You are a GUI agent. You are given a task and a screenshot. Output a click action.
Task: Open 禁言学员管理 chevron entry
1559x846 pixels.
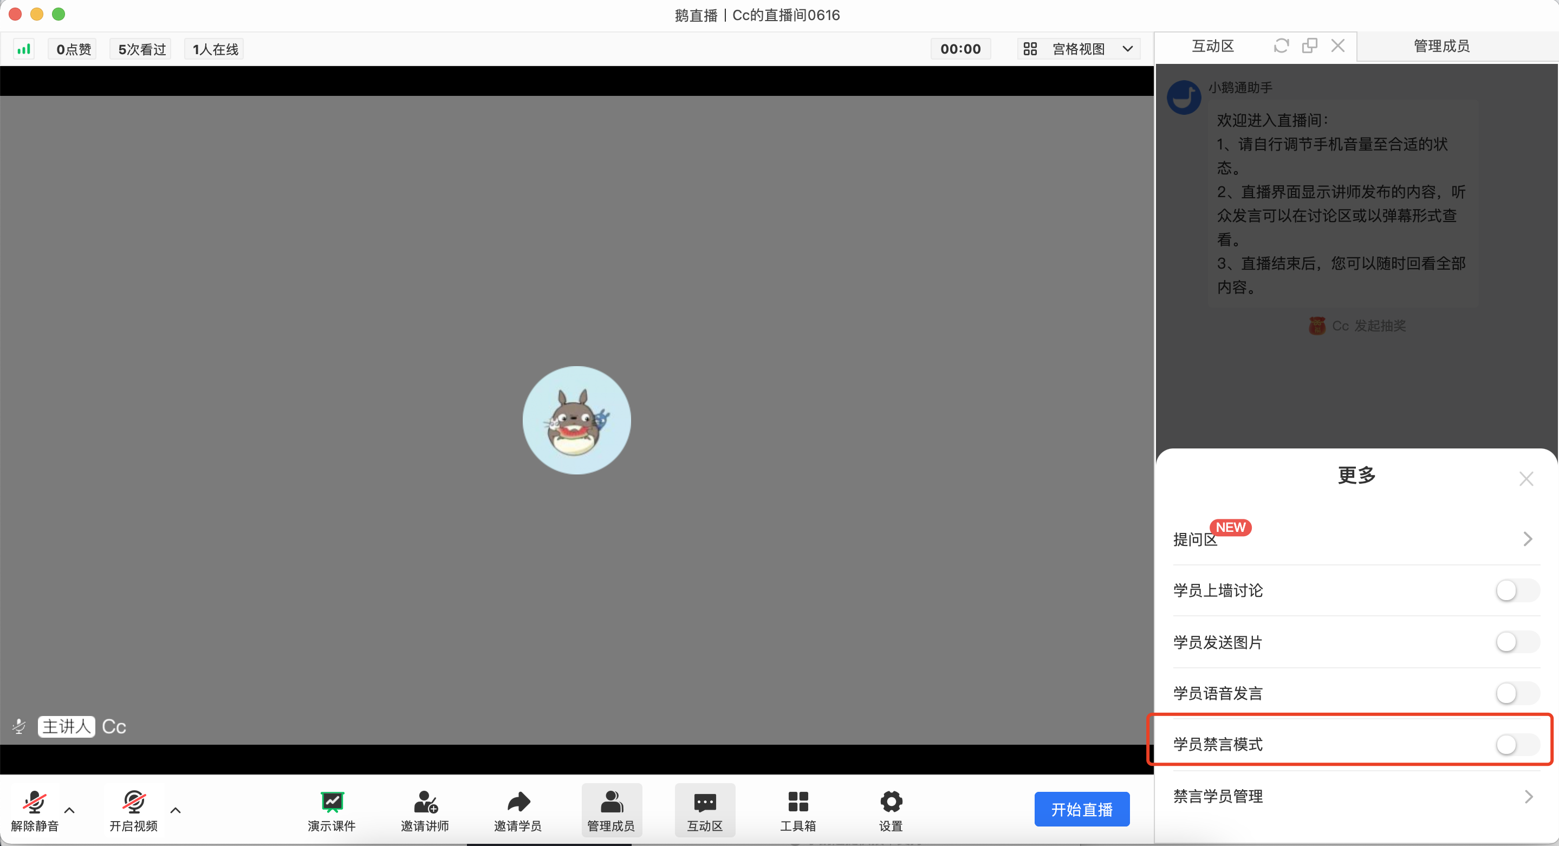point(1356,796)
